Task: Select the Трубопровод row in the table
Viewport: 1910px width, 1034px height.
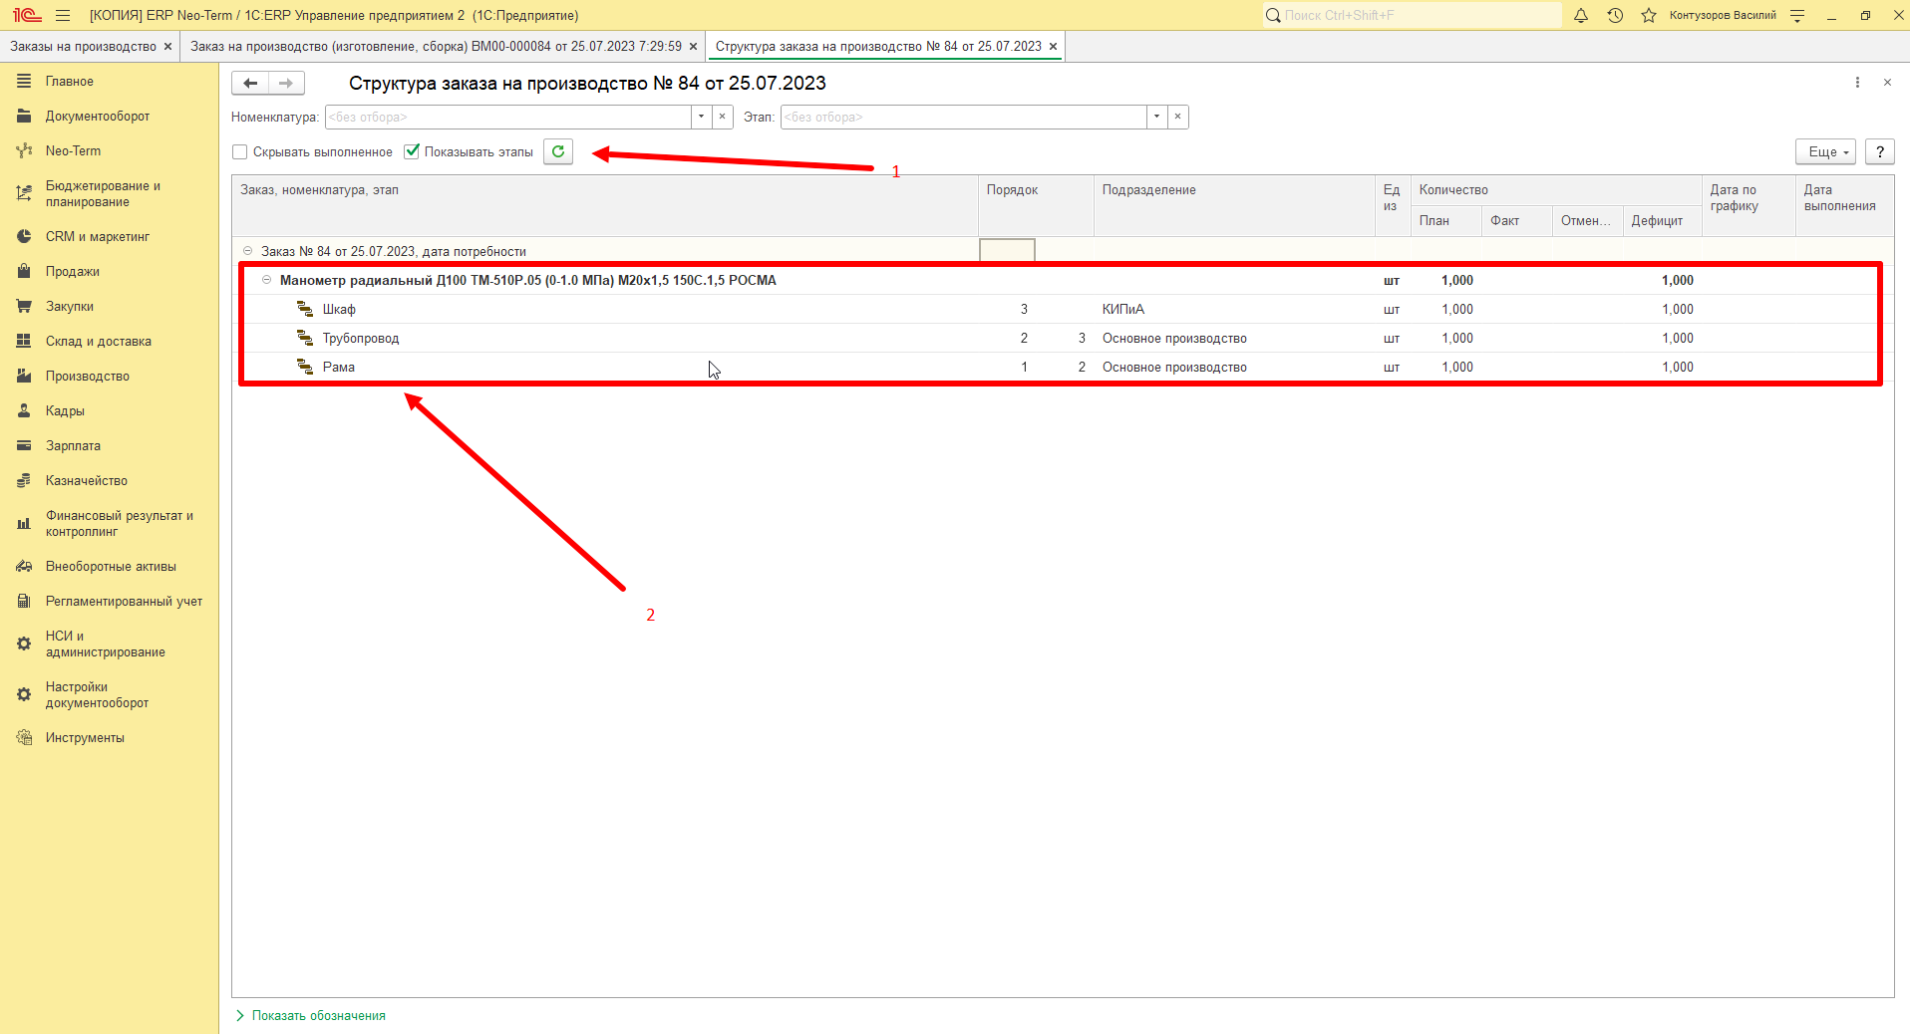Action: click(x=1063, y=338)
